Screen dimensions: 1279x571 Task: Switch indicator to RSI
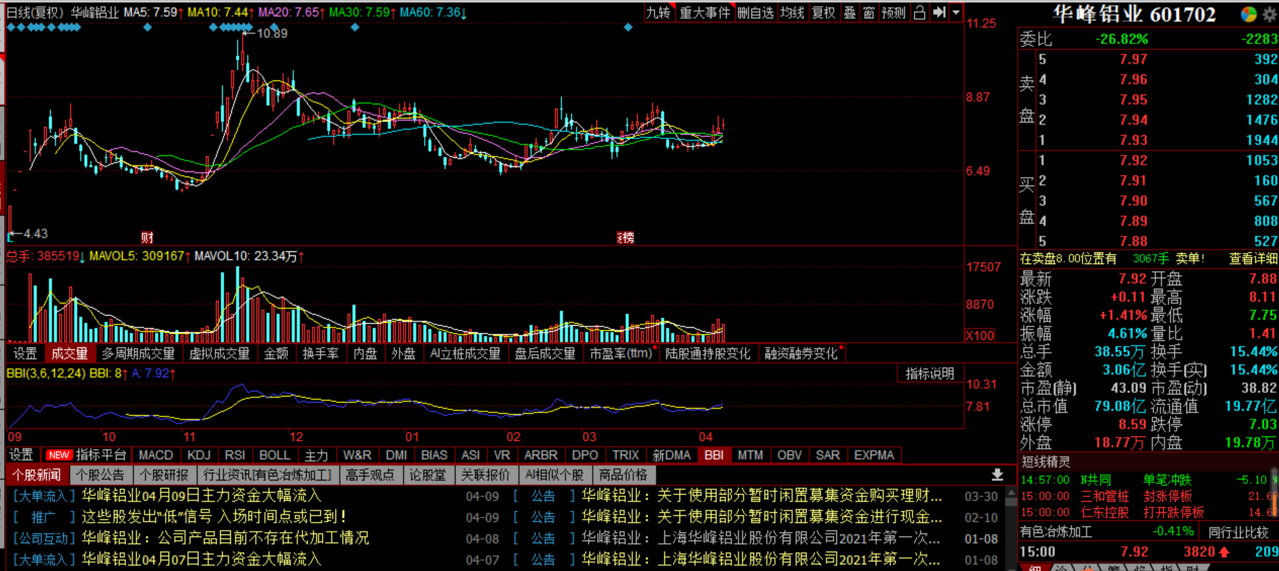[235, 455]
